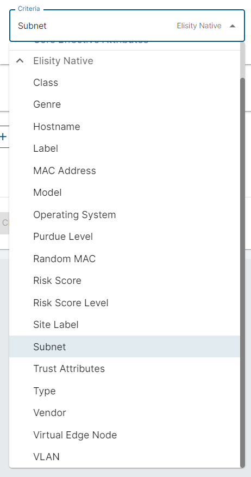Image resolution: width=251 pixels, height=477 pixels.
Task: Choose Random MAC option
Action: (124, 259)
